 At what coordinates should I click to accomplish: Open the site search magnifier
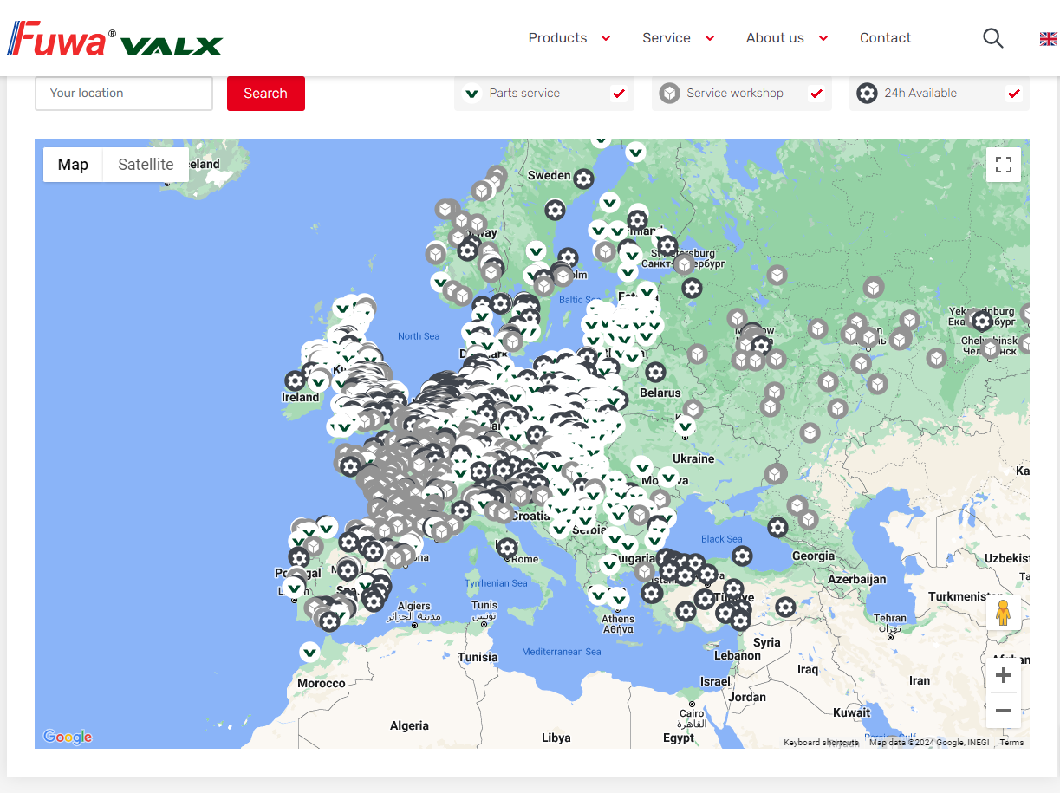992,38
